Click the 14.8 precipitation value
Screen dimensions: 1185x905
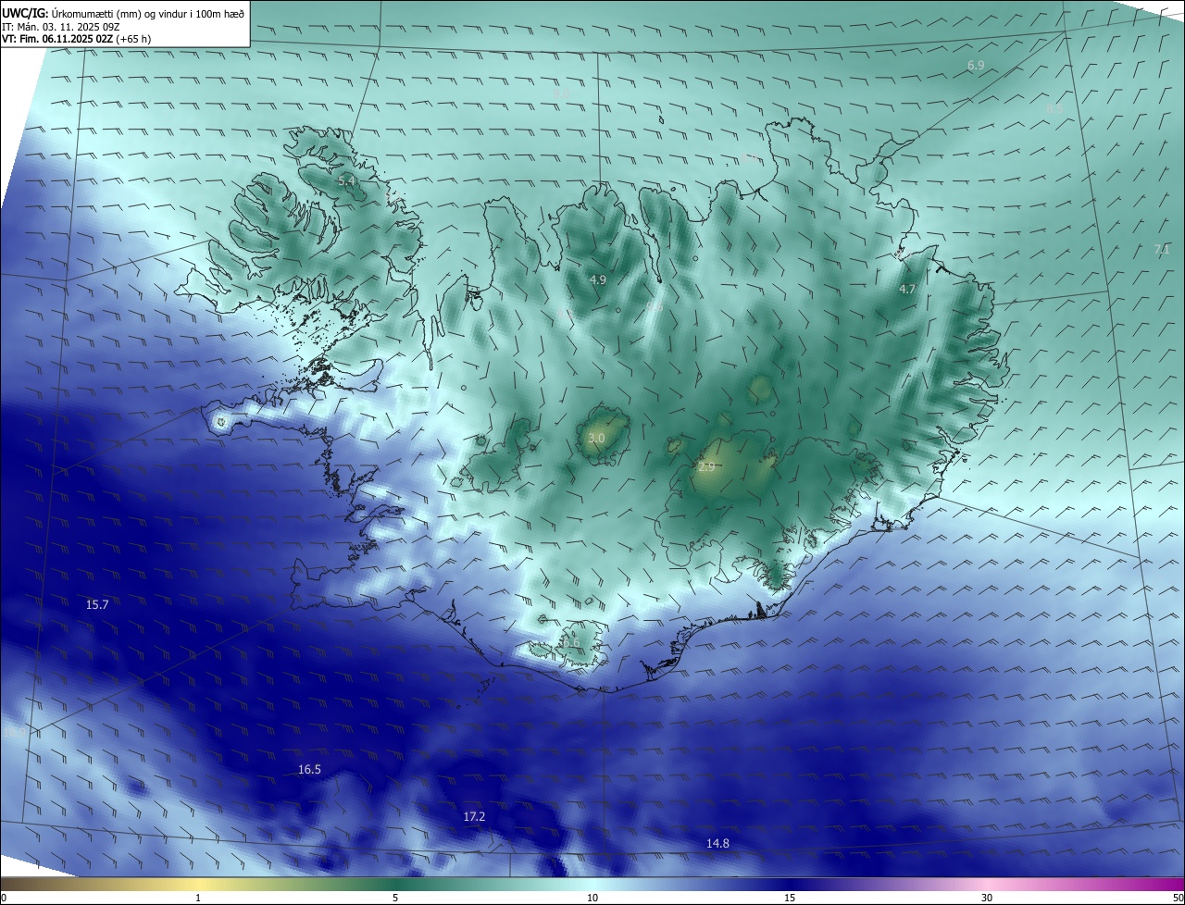(x=717, y=843)
